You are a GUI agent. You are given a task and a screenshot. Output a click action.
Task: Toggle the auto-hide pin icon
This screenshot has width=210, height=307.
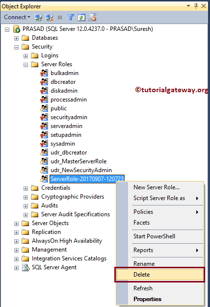tap(196, 6)
